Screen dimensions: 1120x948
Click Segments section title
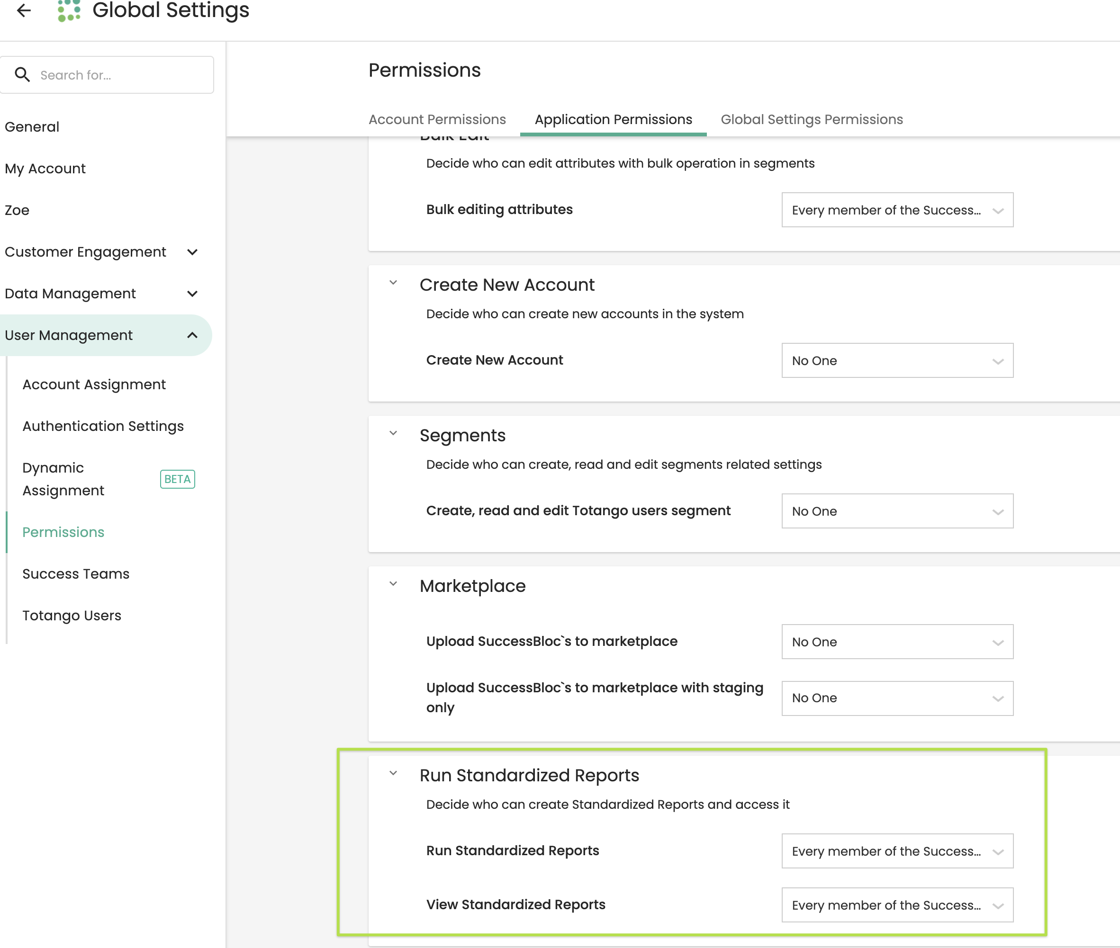click(462, 435)
